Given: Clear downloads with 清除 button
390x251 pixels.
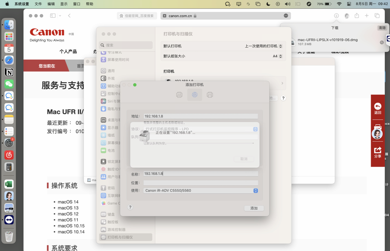Looking at the screenshot, I should click(382, 28).
